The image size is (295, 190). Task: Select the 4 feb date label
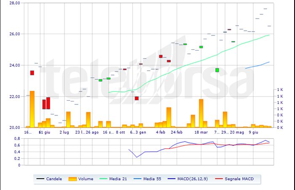[161, 132]
